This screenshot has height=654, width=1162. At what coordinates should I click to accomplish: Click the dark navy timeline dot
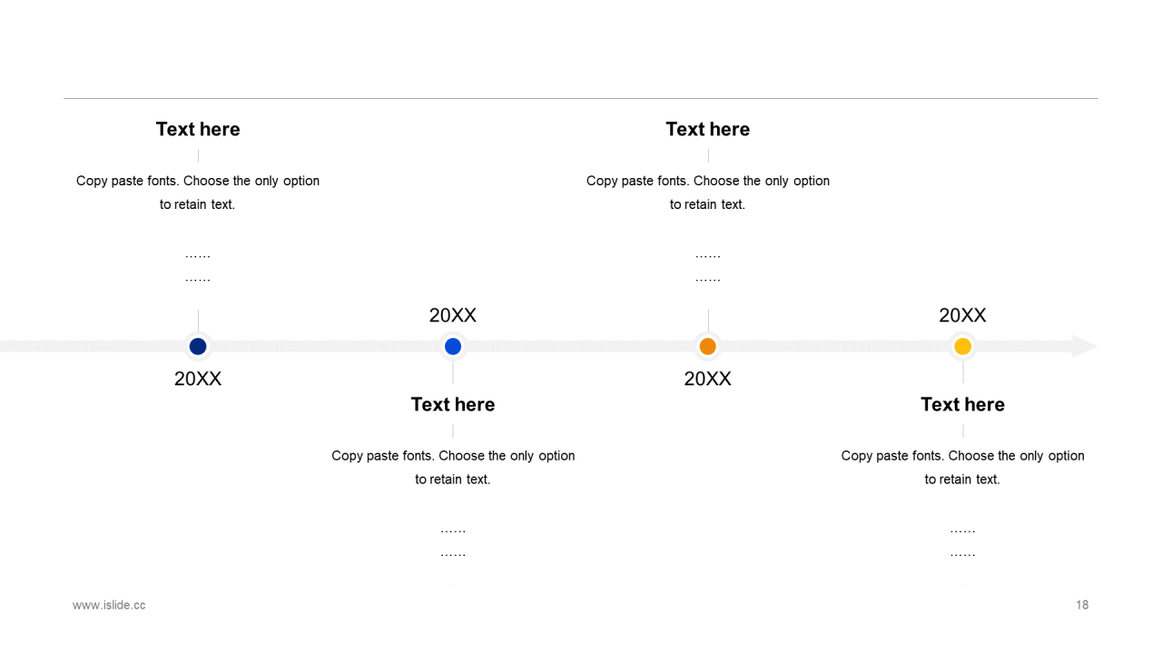[198, 346]
